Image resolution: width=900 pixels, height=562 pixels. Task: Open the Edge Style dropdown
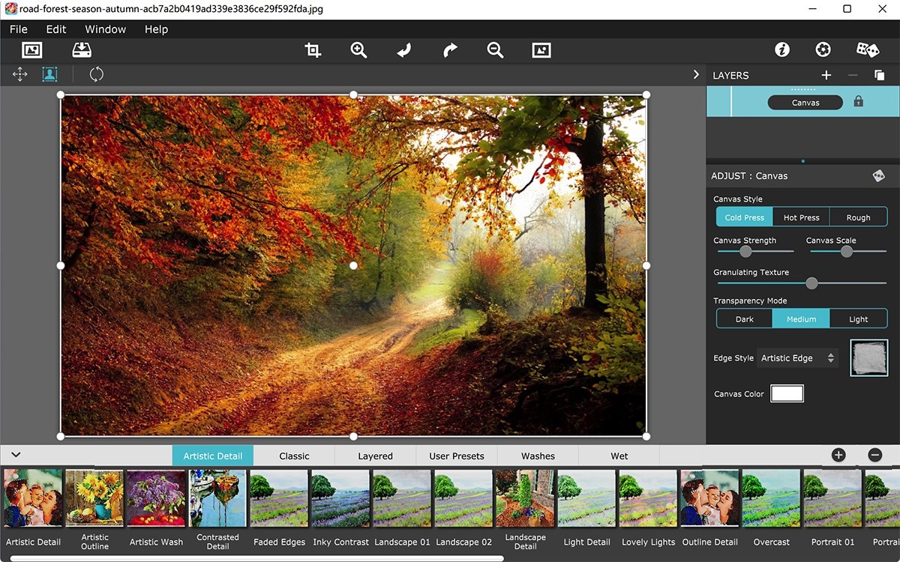tap(797, 358)
